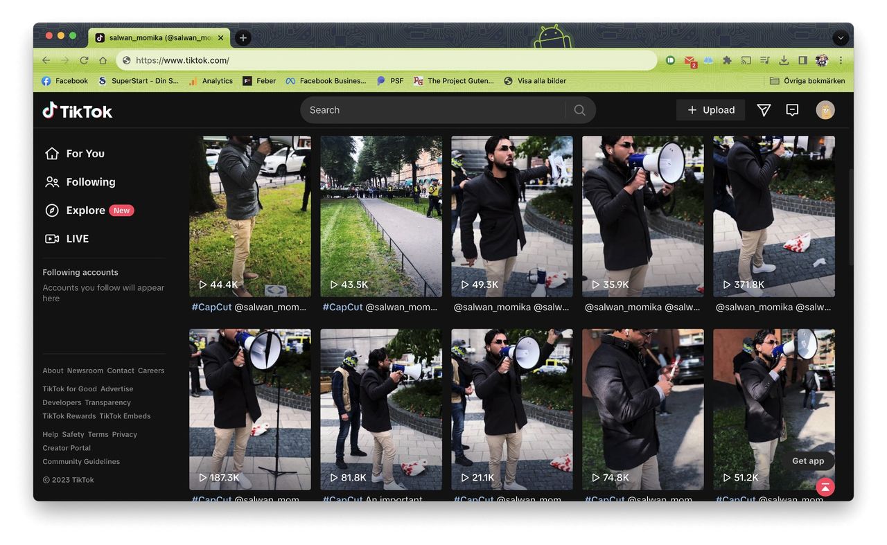Reload the page in the browser
This screenshot has width=887, height=545.
(x=84, y=60)
